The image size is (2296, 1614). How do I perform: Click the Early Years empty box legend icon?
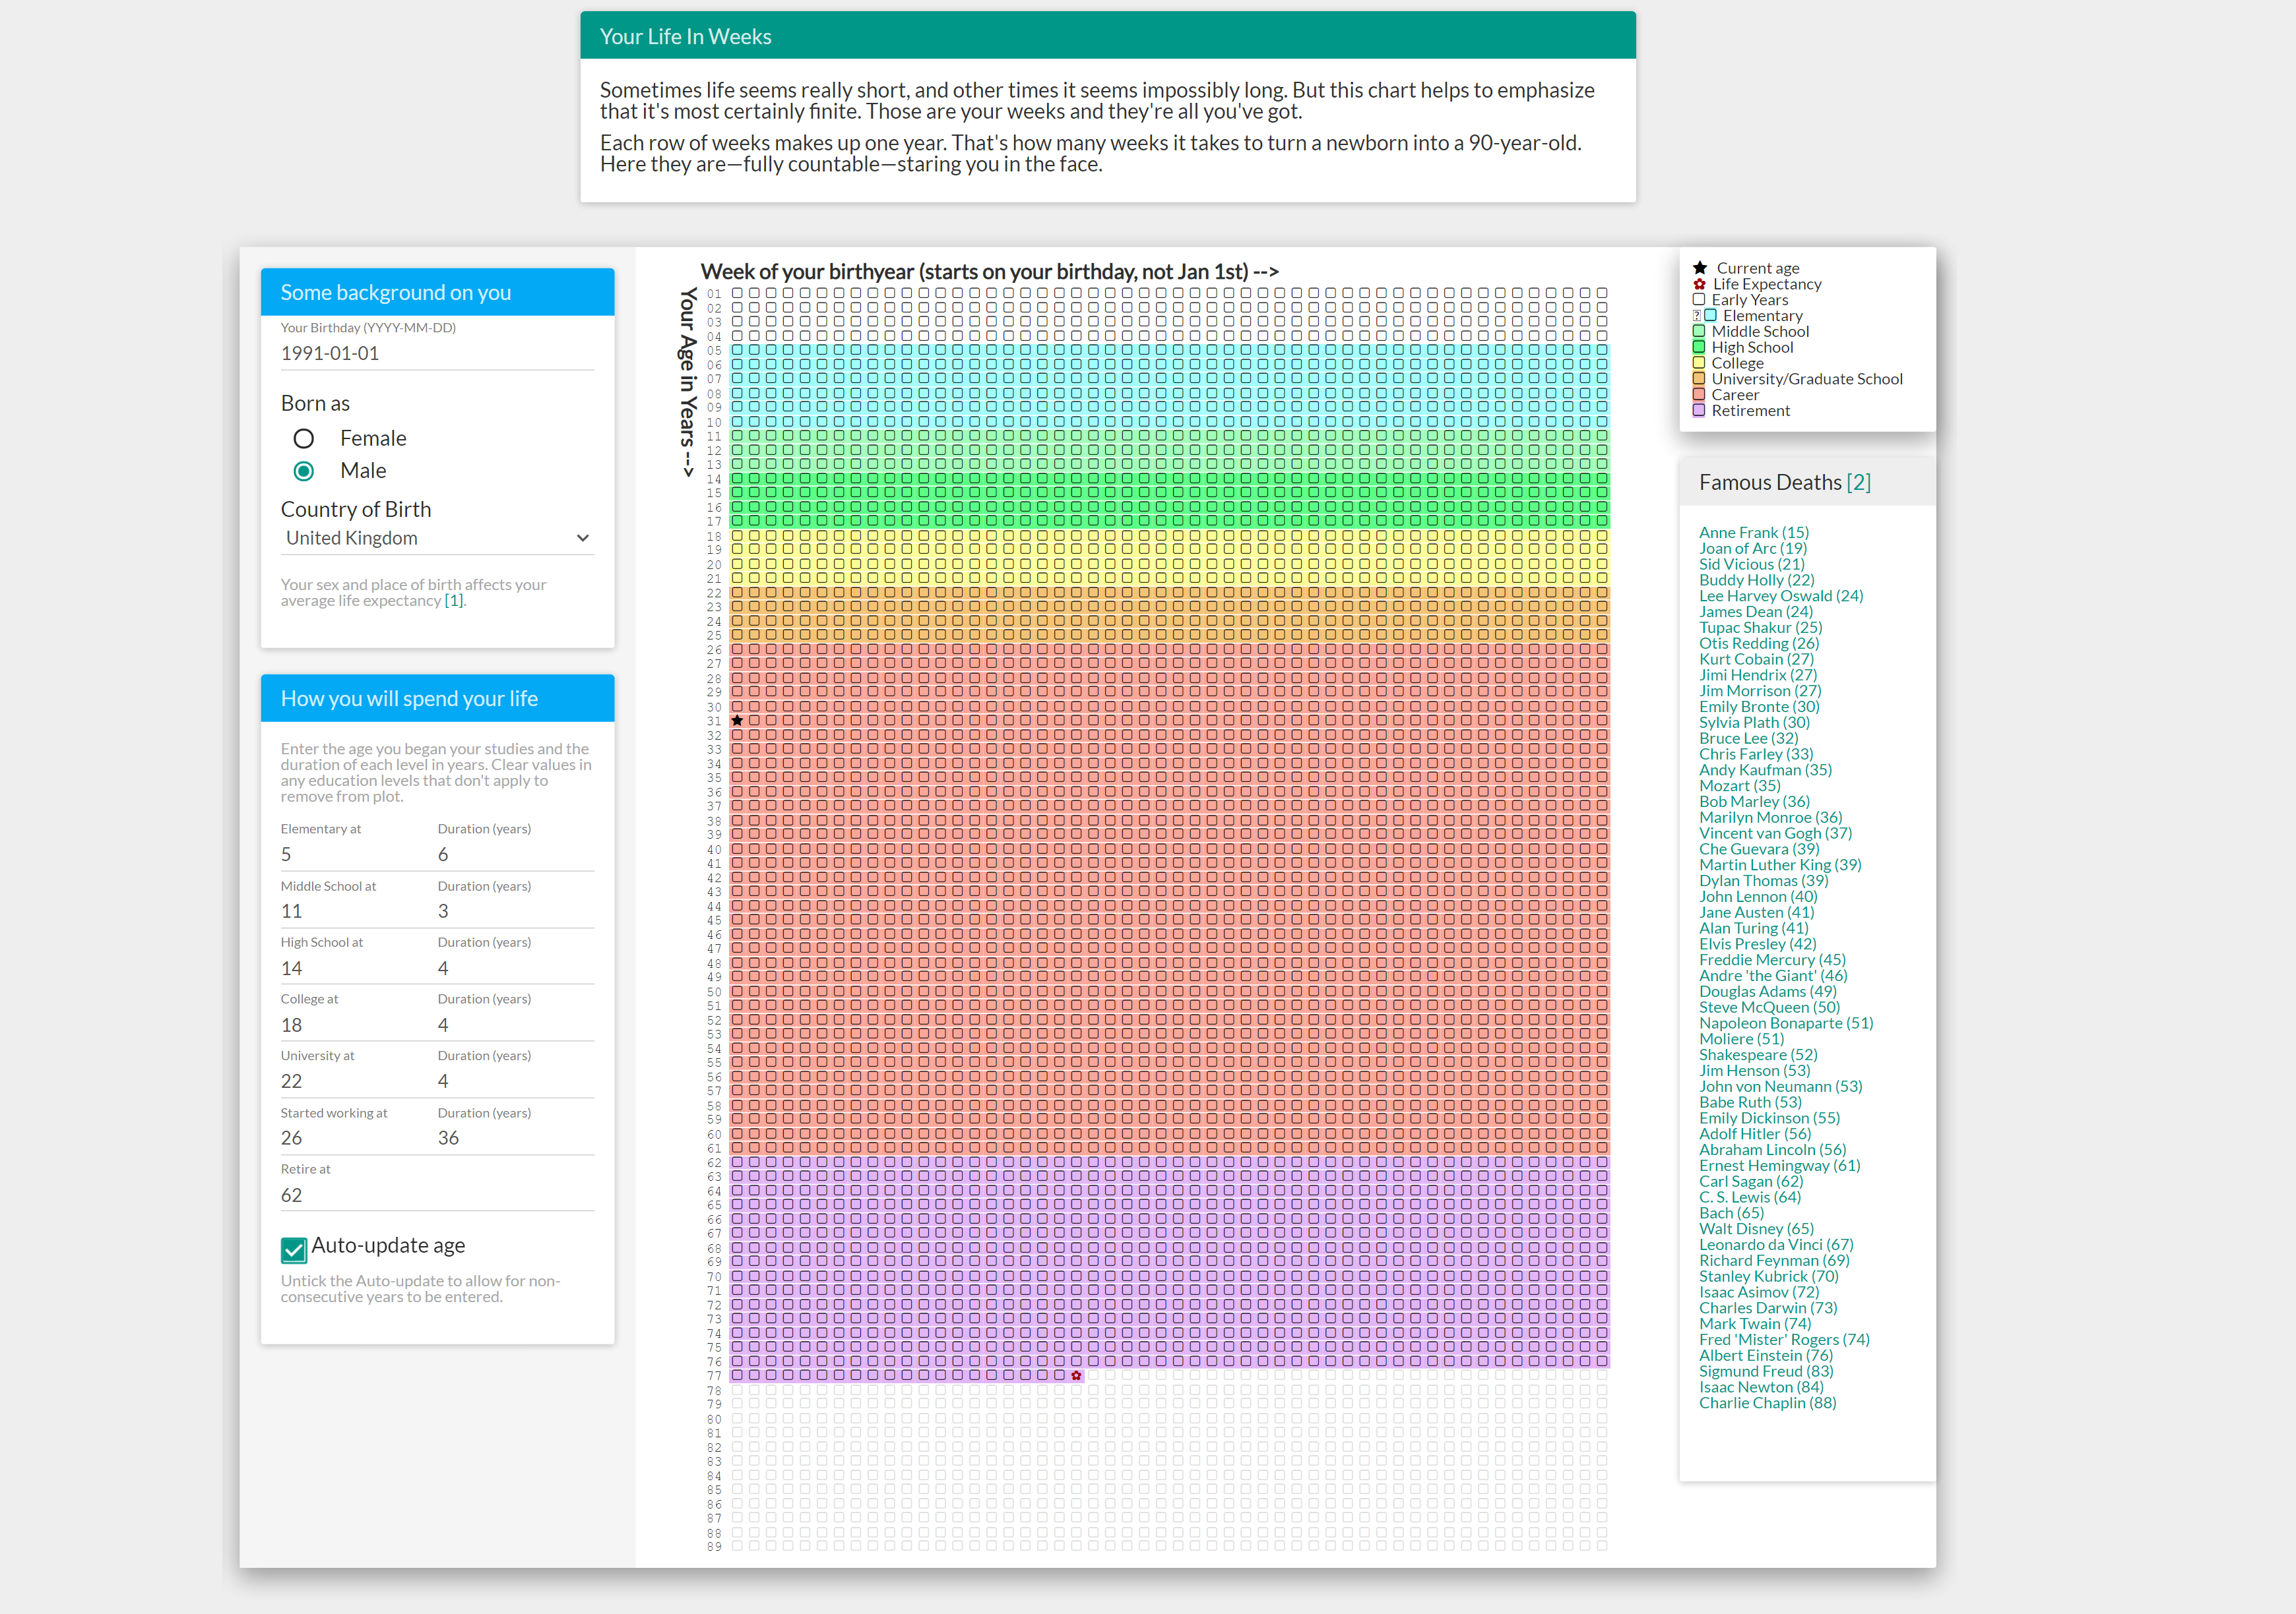point(1698,300)
